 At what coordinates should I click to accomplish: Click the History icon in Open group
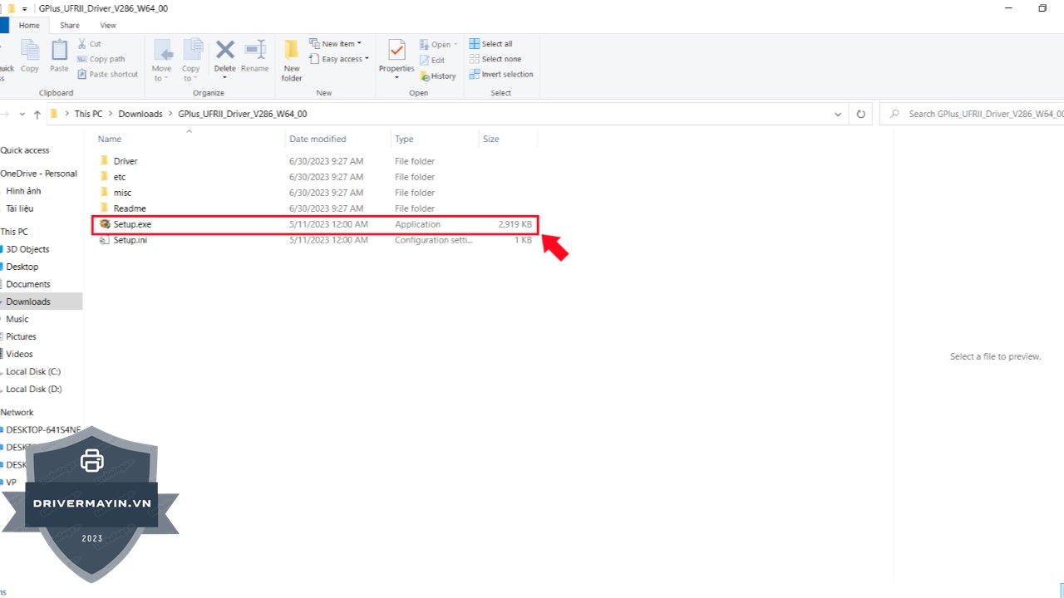pyautogui.click(x=438, y=76)
